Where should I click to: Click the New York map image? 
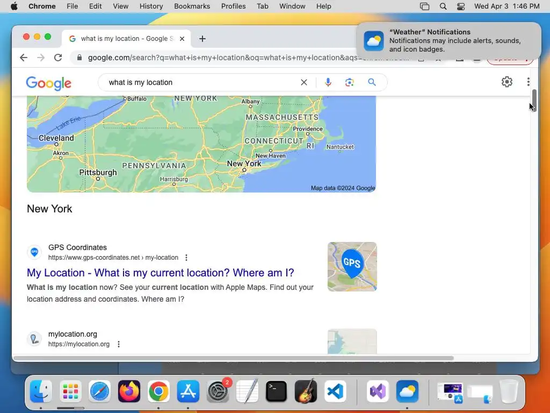pos(201,144)
